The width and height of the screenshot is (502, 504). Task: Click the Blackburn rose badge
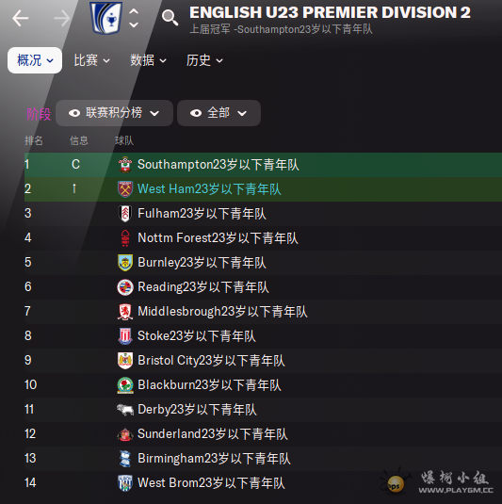[x=125, y=385]
